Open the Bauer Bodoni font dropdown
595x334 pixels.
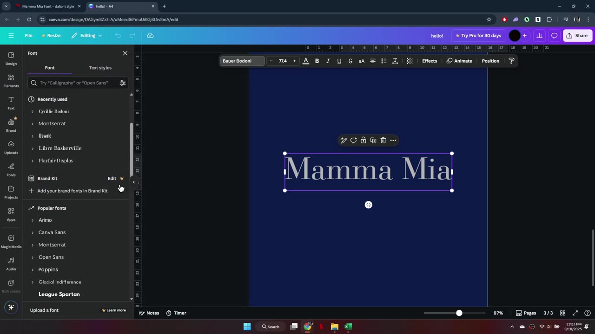coord(242,61)
